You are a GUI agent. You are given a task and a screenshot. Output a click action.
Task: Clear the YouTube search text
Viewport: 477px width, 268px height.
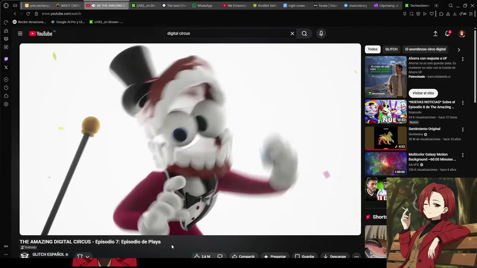(x=293, y=33)
